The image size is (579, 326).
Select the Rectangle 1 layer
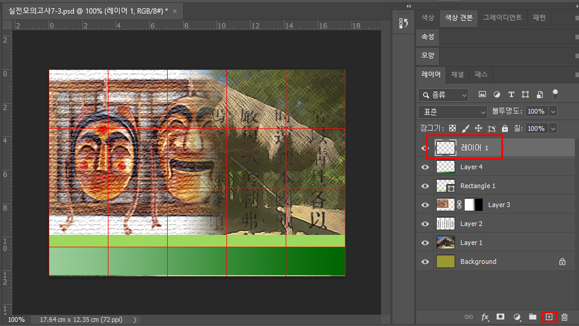pos(478,186)
